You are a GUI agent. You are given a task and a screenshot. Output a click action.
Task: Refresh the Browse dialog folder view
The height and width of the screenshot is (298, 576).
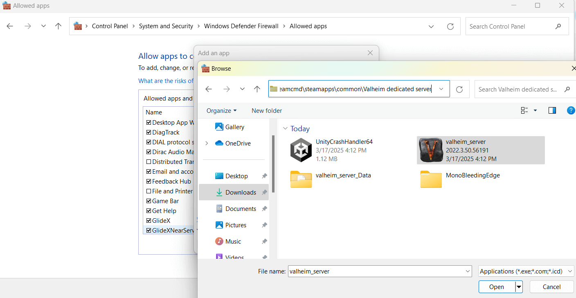[x=459, y=89]
